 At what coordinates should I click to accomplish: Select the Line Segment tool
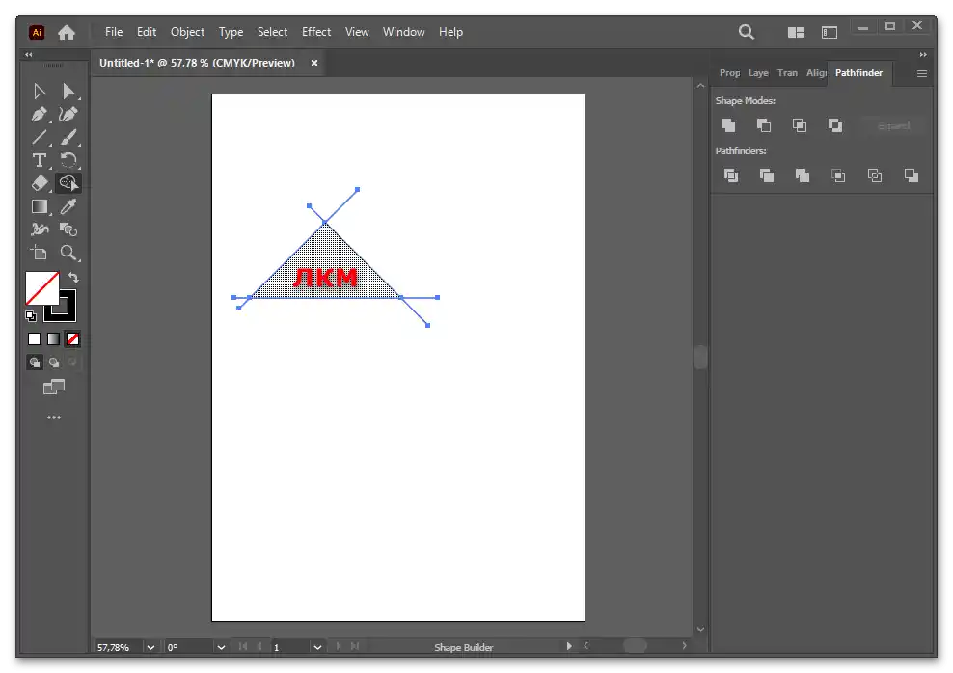click(40, 137)
